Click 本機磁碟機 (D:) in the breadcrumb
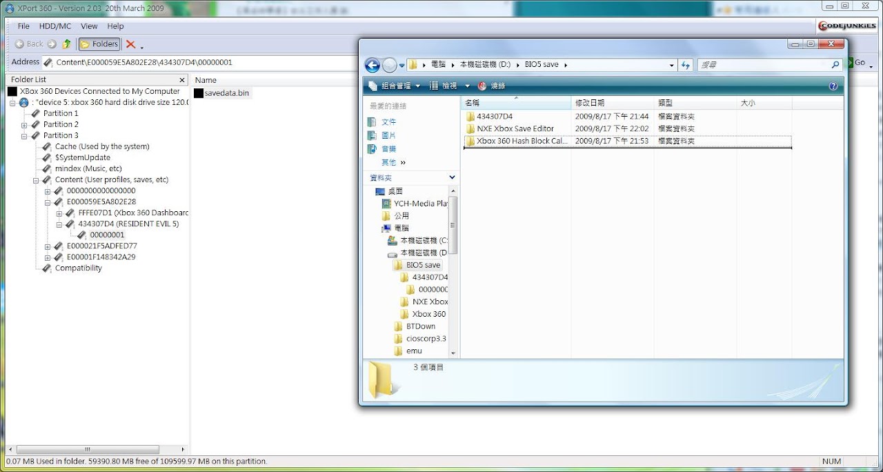 [485, 65]
